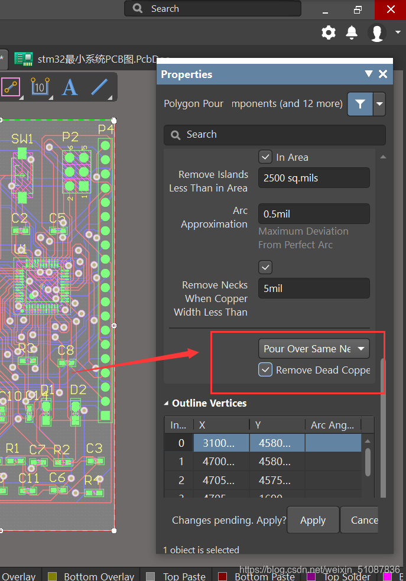The height and width of the screenshot is (581, 406).
Task: Uncheck the Remove Dead Copper checkbox
Action: [266, 370]
